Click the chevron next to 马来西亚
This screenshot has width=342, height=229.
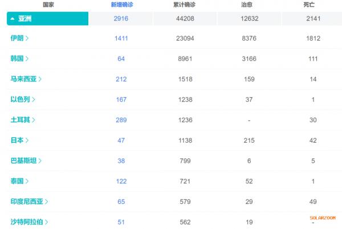point(40,79)
